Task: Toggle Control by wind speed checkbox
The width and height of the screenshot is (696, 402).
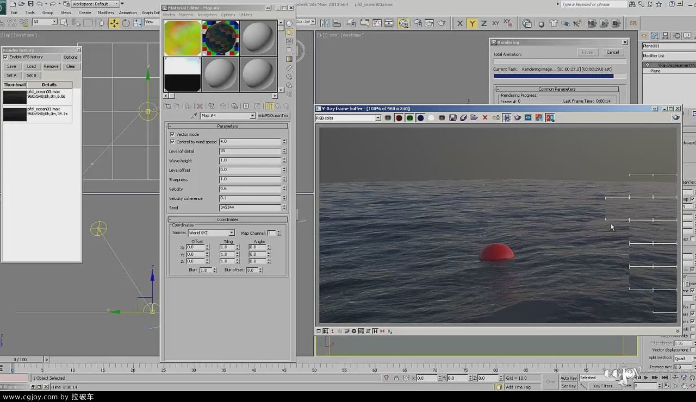Action: pos(172,142)
